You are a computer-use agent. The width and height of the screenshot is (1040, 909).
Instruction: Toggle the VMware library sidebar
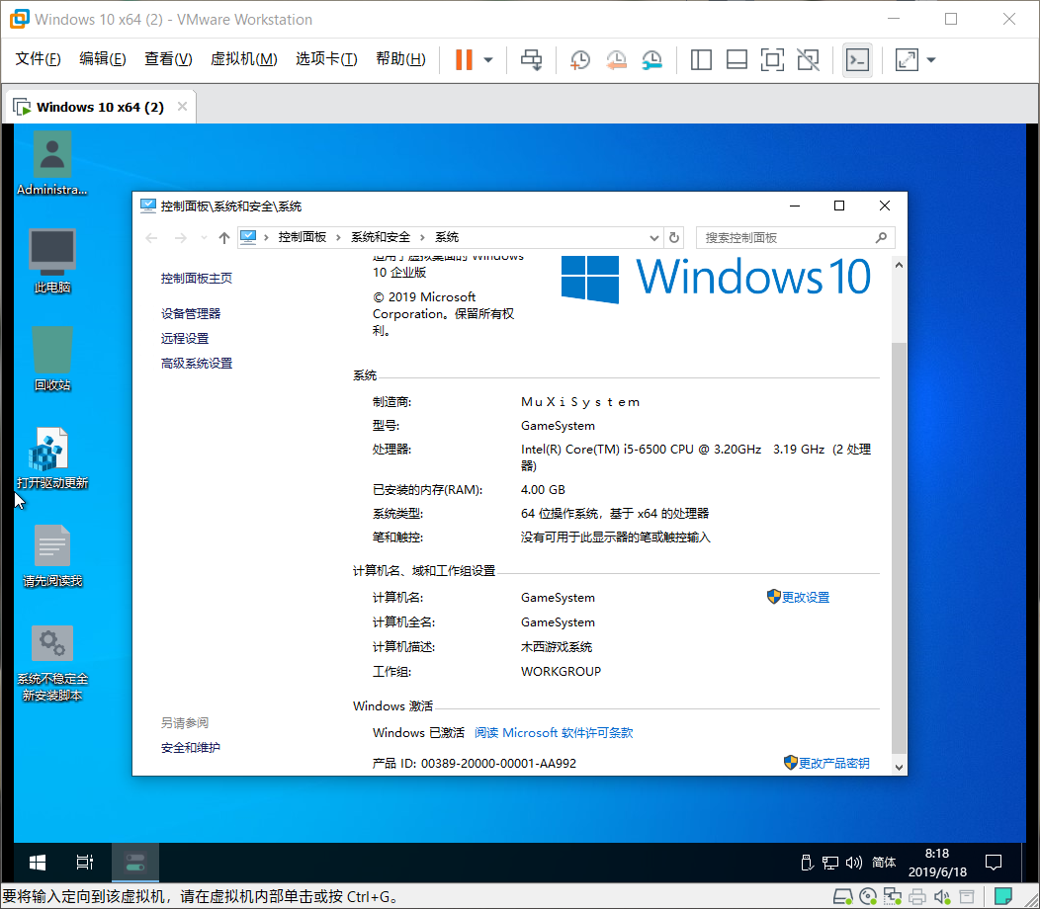pyautogui.click(x=701, y=59)
